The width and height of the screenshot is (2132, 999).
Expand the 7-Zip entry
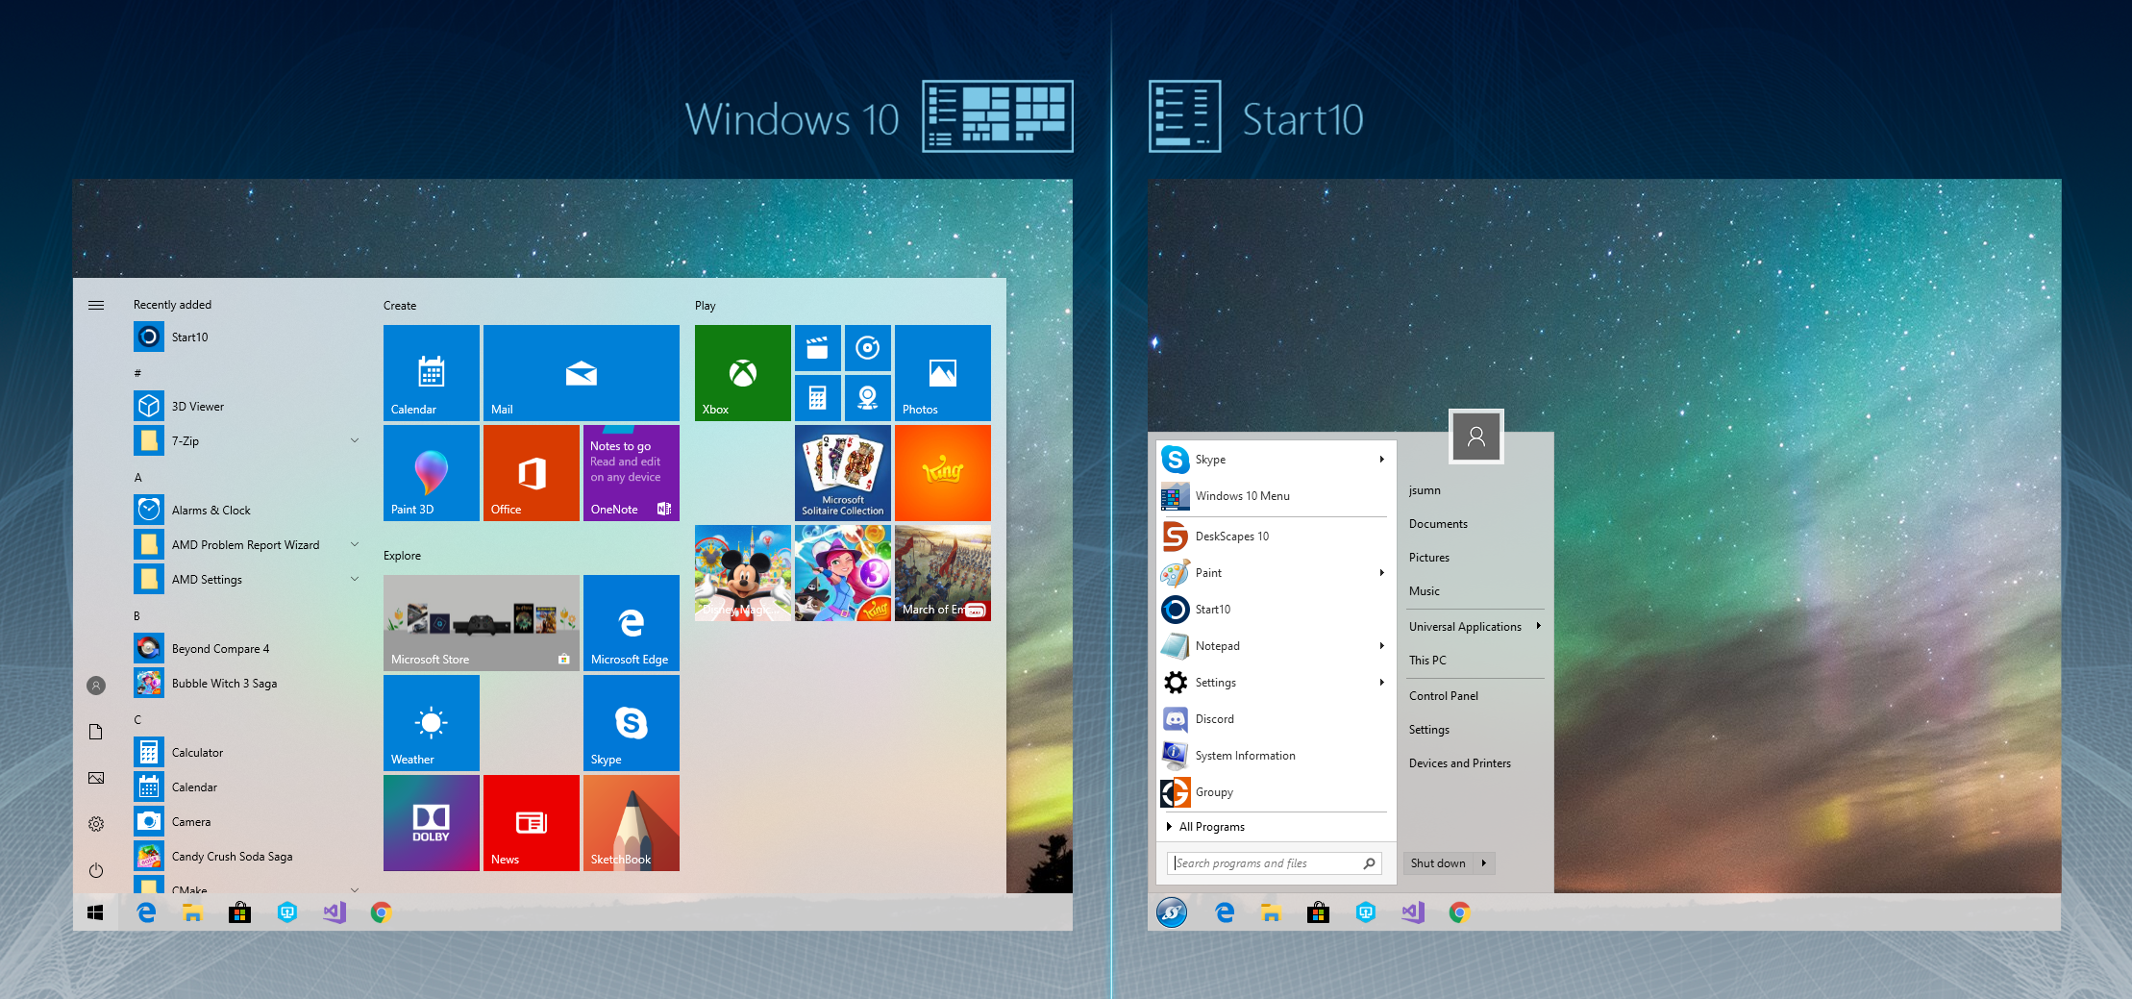[x=355, y=440]
